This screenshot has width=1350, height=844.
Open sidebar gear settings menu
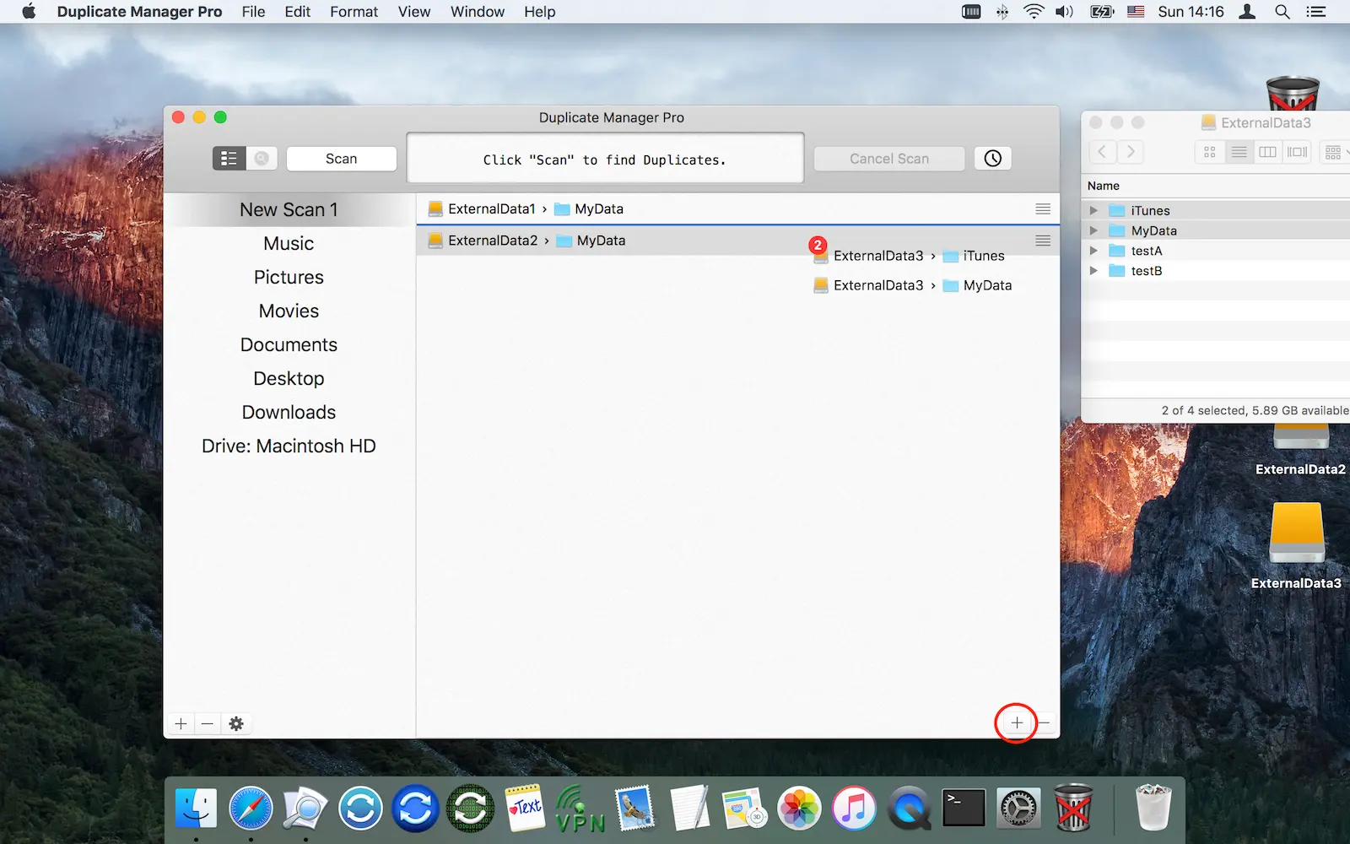tap(236, 723)
